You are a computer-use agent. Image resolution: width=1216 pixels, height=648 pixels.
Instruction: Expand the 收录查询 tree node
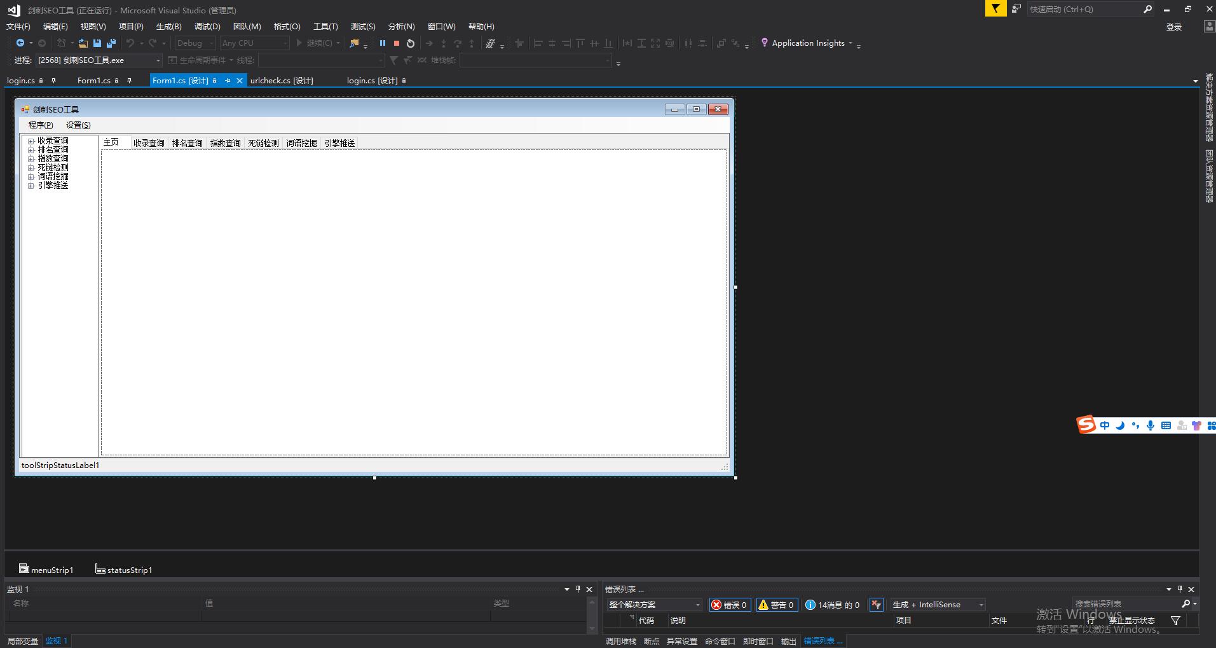click(31, 141)
